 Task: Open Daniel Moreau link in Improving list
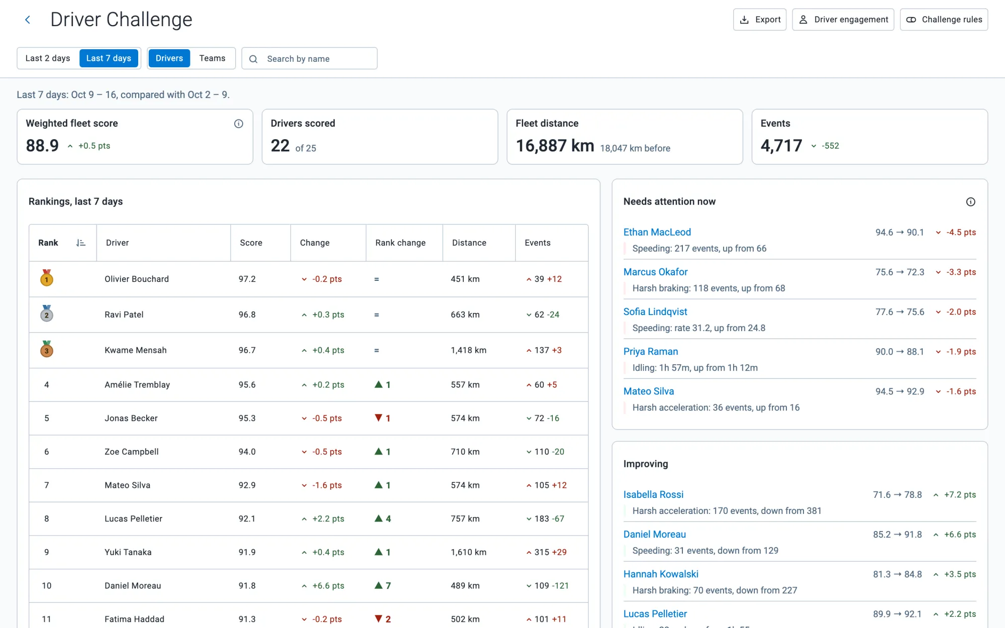click(655, 534)
